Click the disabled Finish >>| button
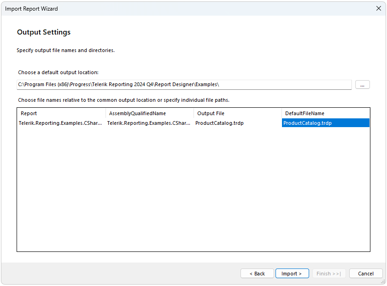The width and height of the screenshot is (387, 286). tap(329, 273)
